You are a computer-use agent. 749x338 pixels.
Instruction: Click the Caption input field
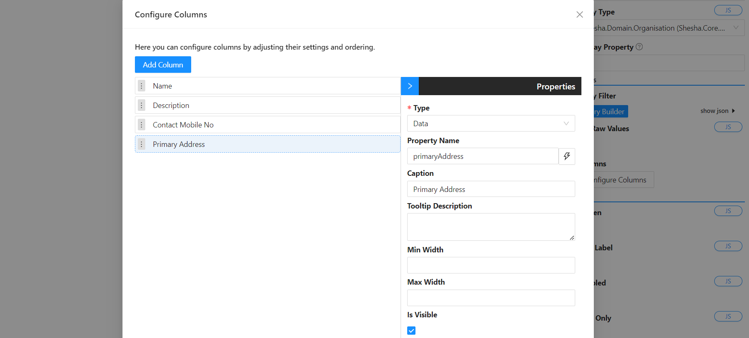click(491, 189)
